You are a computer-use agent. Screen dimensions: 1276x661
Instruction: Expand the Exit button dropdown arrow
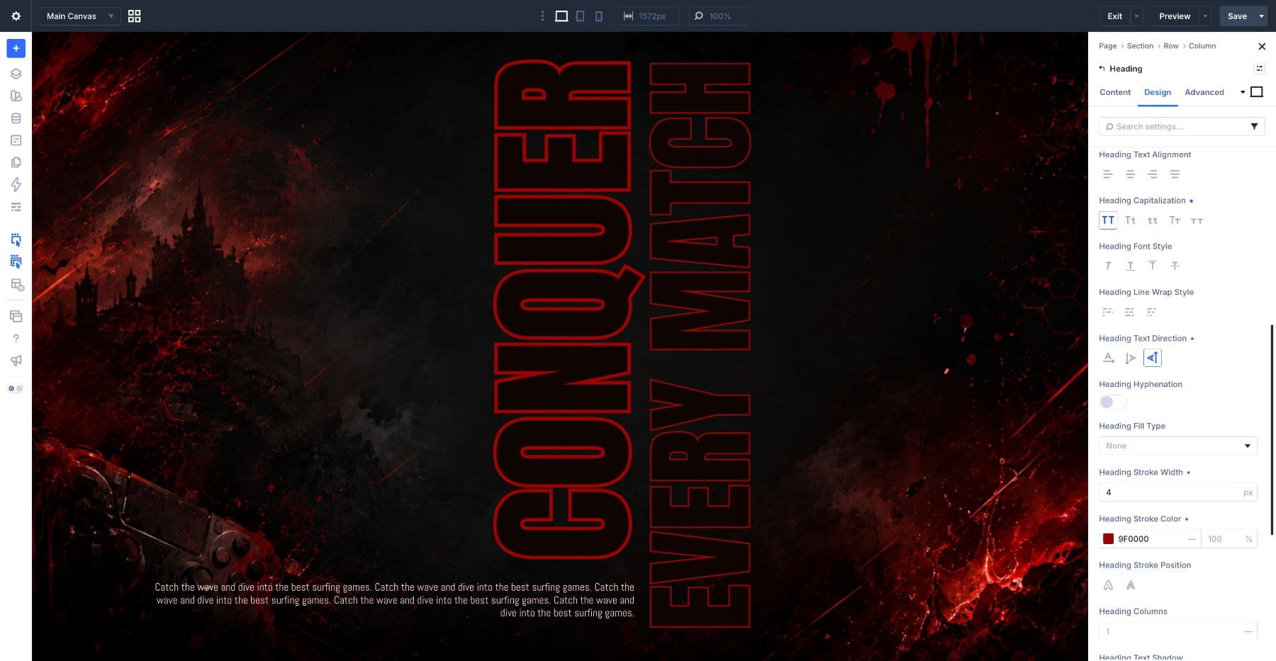point(1136,16)
